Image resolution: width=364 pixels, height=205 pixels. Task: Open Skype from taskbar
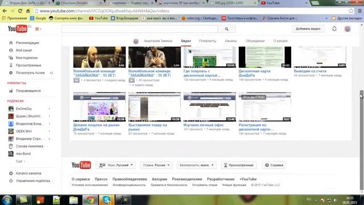pyautogui.click(x=106, y=200)
